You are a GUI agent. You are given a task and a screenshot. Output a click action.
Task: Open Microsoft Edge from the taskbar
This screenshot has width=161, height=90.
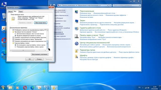(32, 88)
